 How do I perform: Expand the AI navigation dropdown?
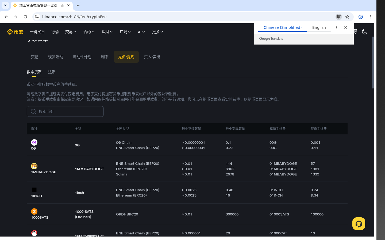coord(141,32)
